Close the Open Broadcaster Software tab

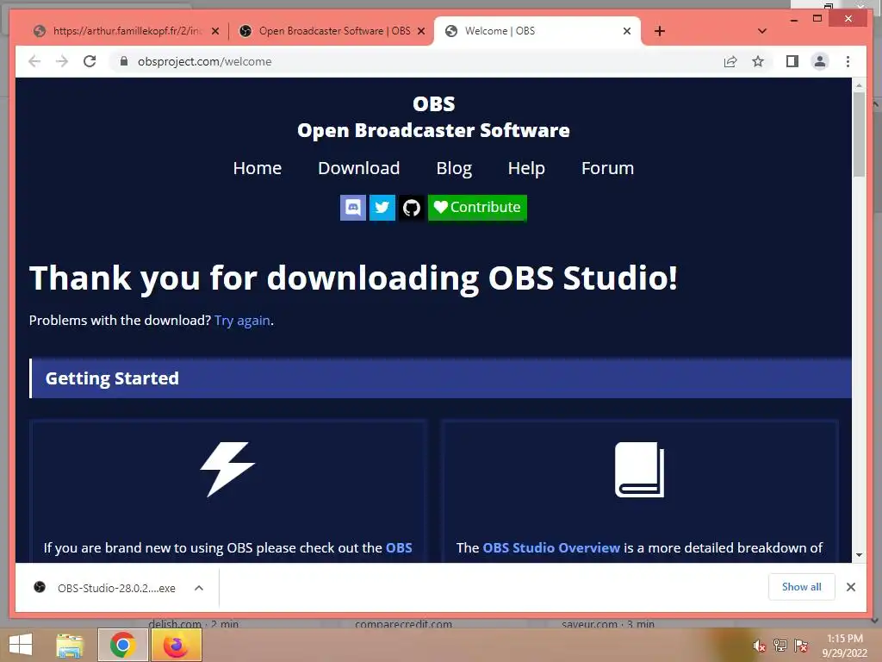click(421, 31)
